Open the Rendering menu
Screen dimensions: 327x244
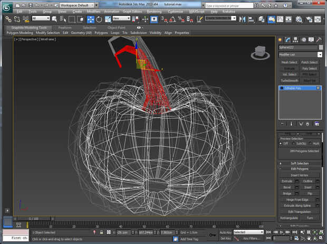click(154, 11)
